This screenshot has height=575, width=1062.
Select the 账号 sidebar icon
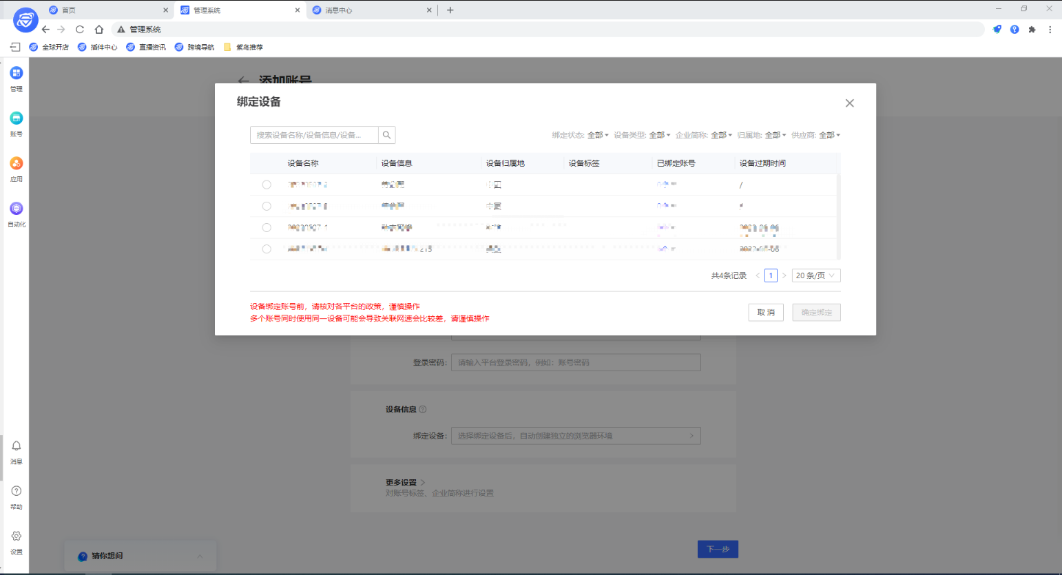(16, 123)
